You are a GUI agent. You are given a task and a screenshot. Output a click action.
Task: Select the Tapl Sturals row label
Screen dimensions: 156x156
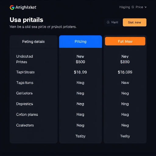[x=25, y=72]
